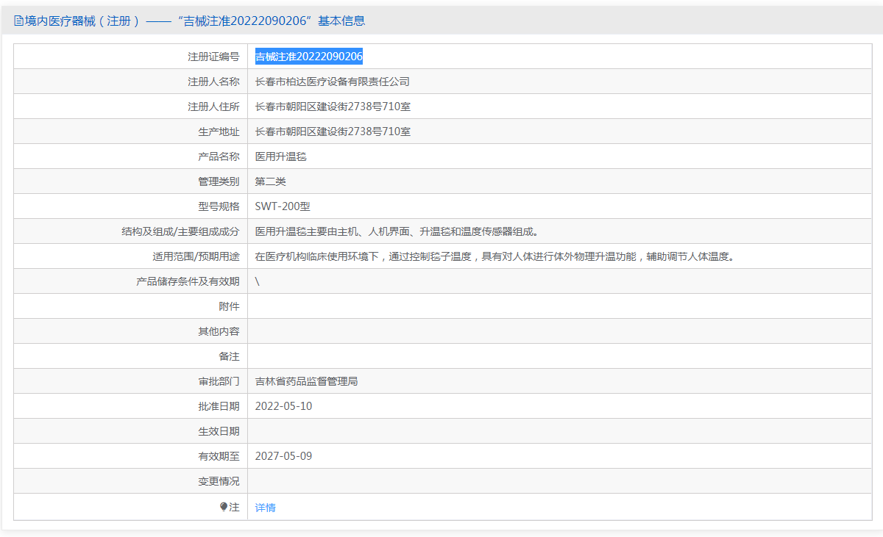Select the company name 长春市柏达医疗设备有限责任公司
Viewport: 883px width, 537px height.
point(332,82)
